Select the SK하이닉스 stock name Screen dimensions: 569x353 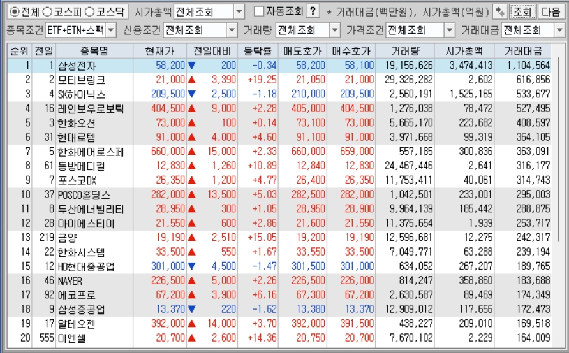tap(82, 94)
